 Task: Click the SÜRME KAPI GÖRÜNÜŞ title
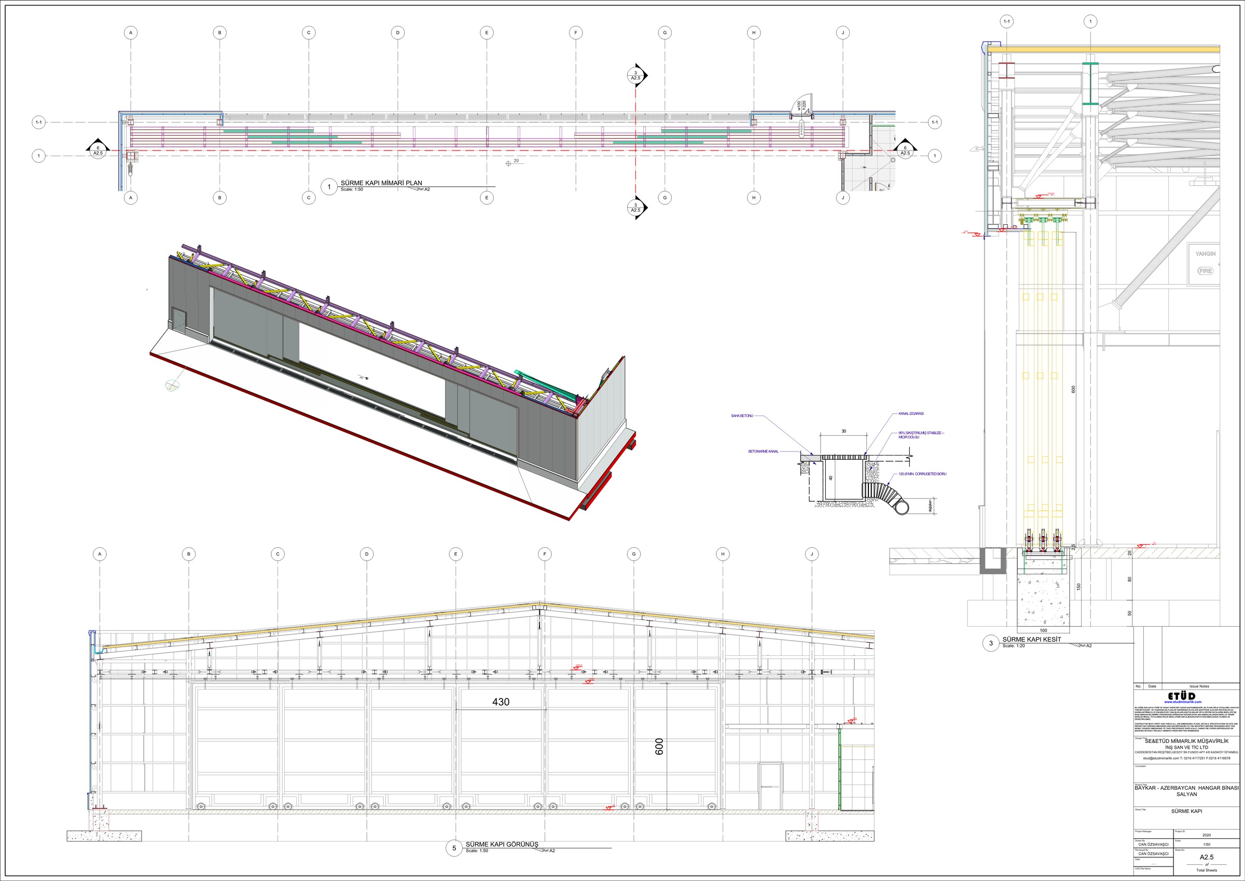point(502,844)
